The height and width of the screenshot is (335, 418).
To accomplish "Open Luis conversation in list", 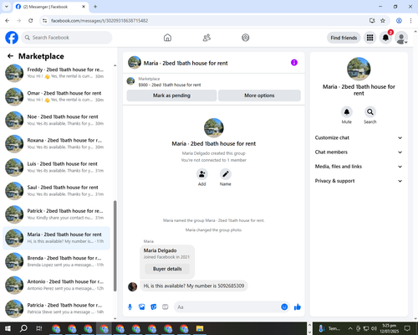I will 57,167.
